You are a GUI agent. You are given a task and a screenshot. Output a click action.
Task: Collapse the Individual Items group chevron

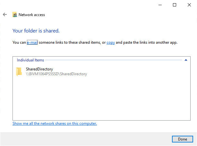(186, 60)
